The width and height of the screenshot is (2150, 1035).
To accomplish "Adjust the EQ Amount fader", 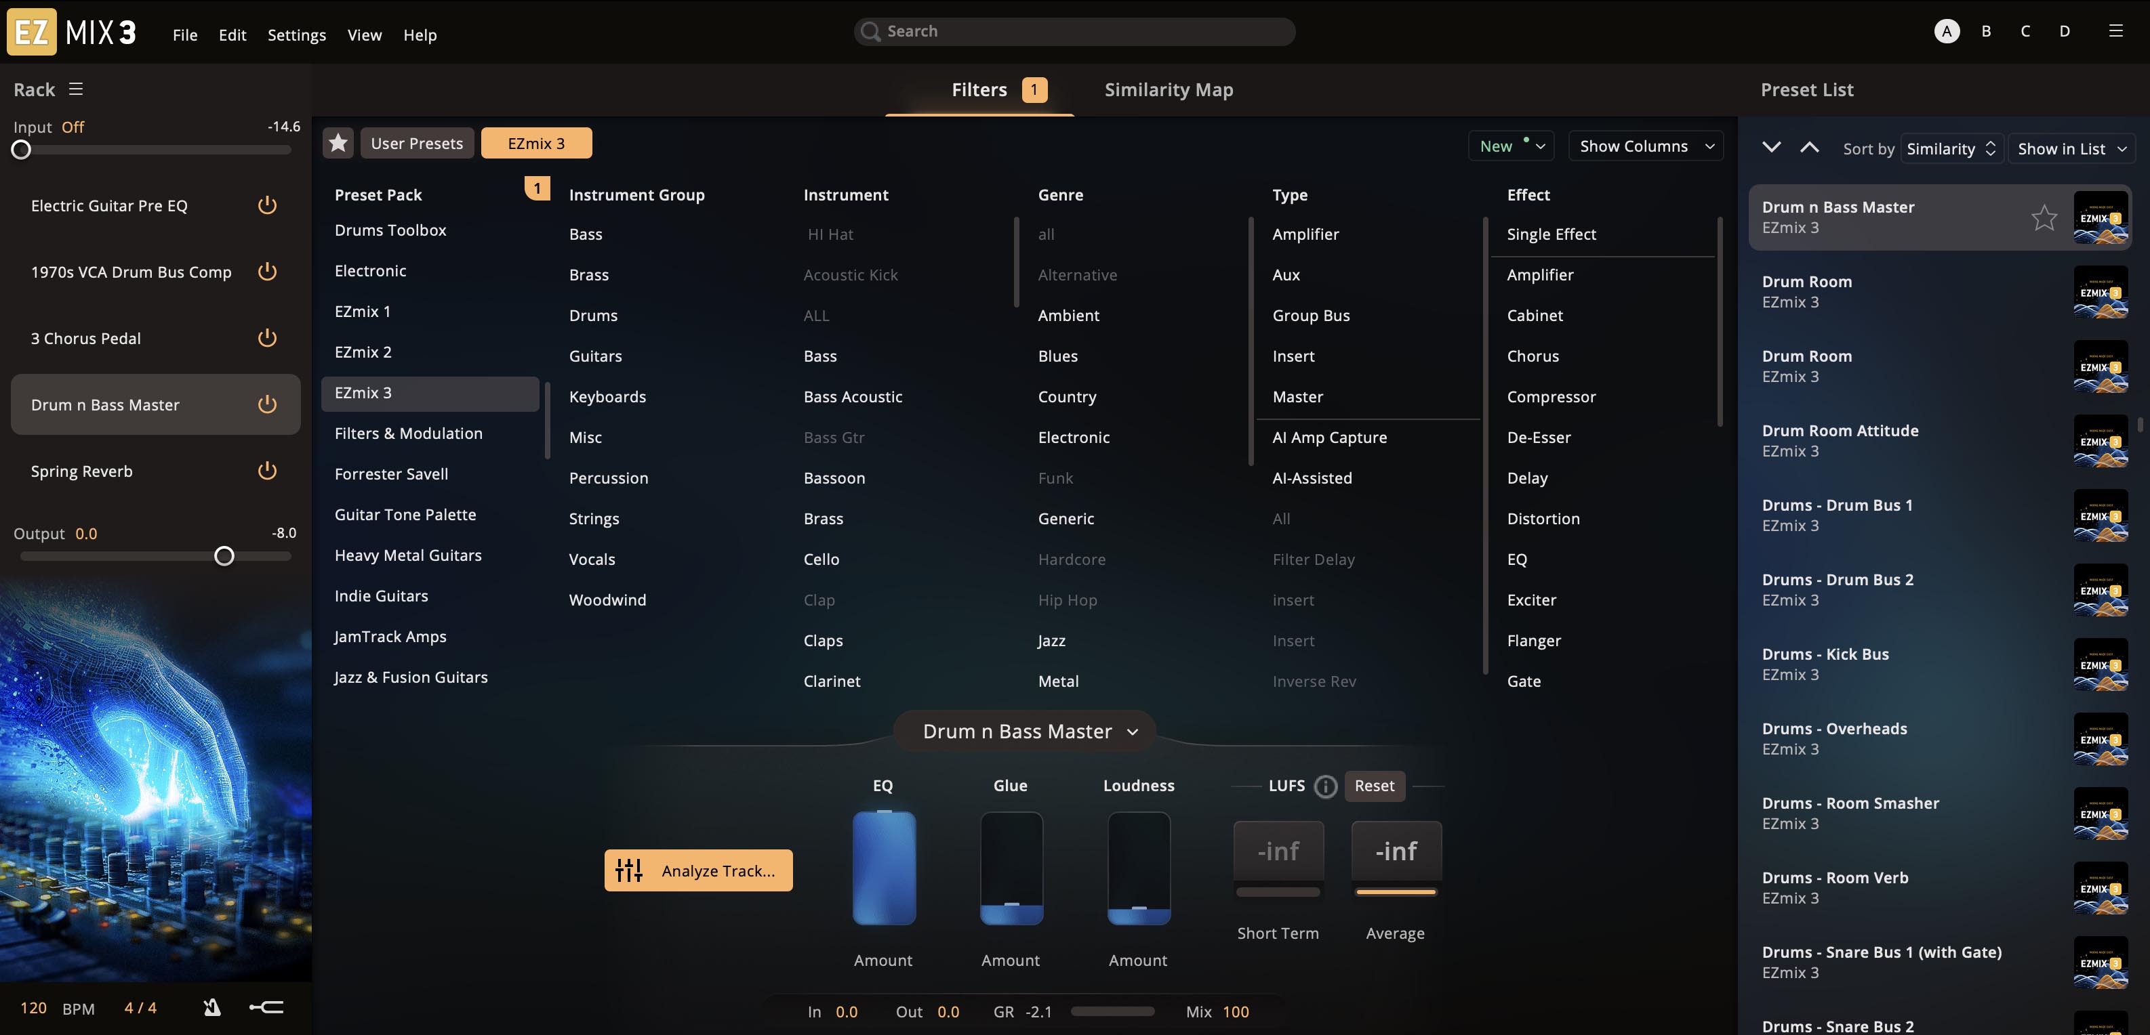I will [x=884, y=868].
